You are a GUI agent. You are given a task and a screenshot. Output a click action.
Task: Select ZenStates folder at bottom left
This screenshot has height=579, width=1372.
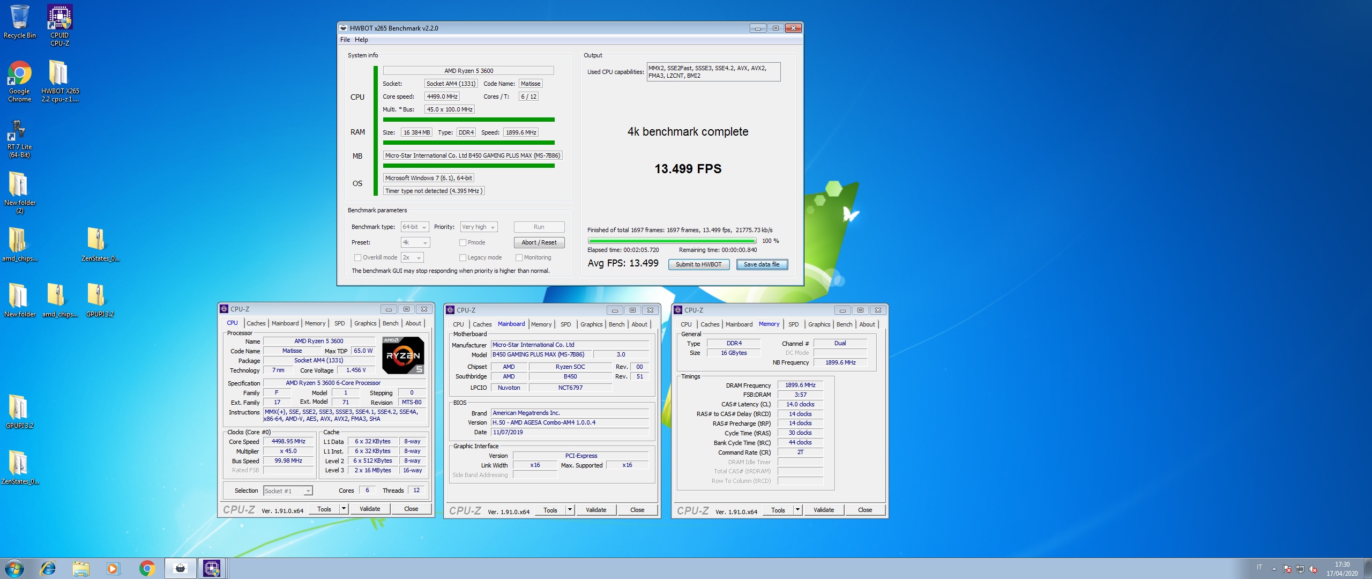(x=20, y=467)
